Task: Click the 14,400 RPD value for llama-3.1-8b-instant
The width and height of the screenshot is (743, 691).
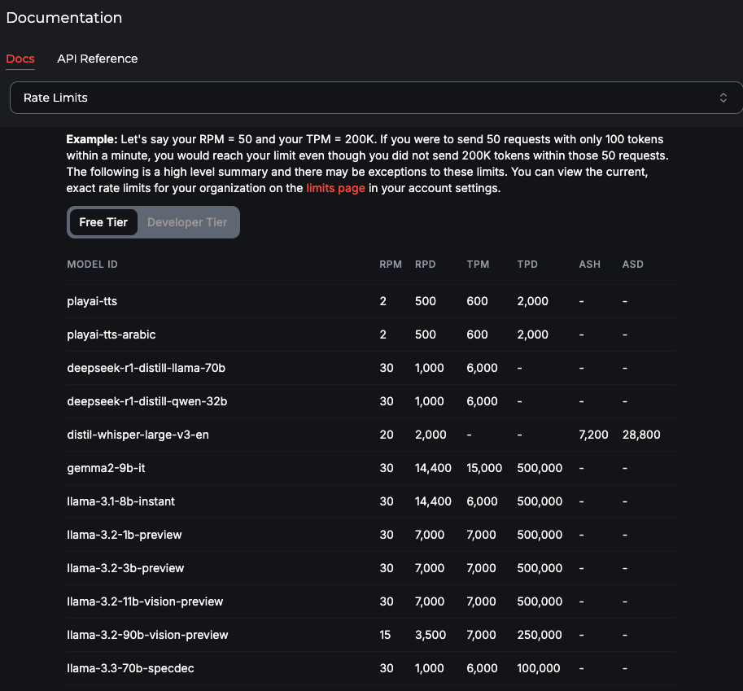Action: point(433,501)
